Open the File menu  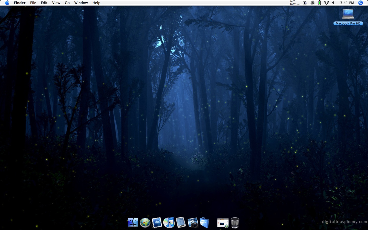(x=33, y=3)
